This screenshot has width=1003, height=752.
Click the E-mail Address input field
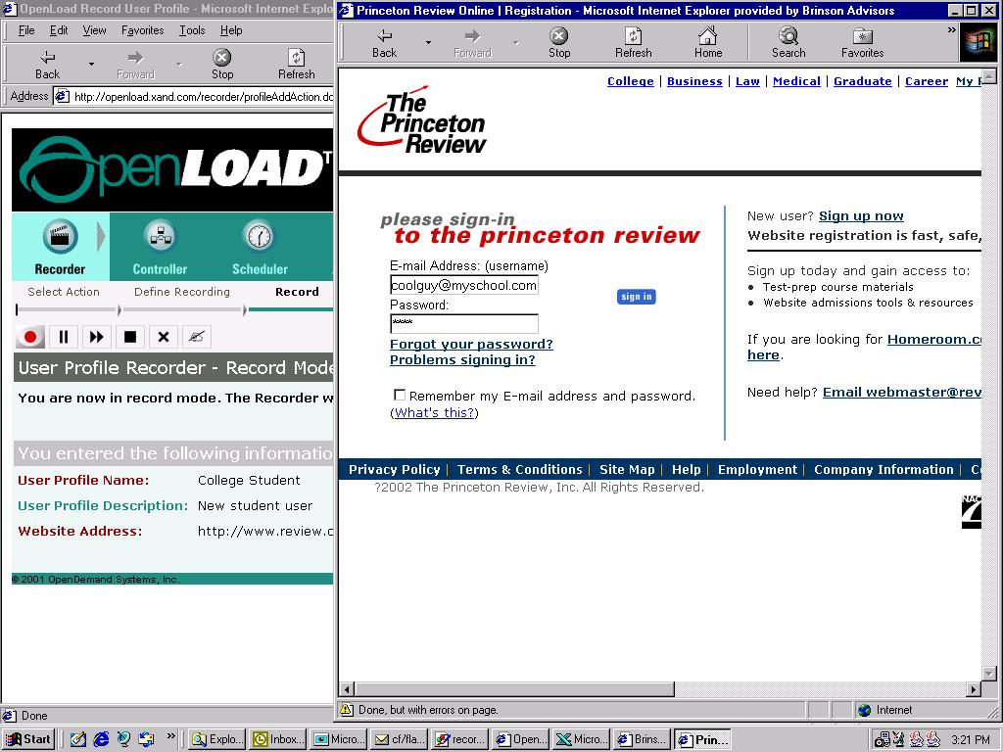pos(463,285)
